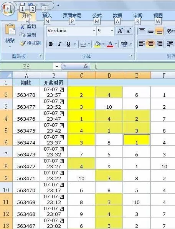Set middle vertical alignment
175x229 pixels.
click(x=151, y=31)
